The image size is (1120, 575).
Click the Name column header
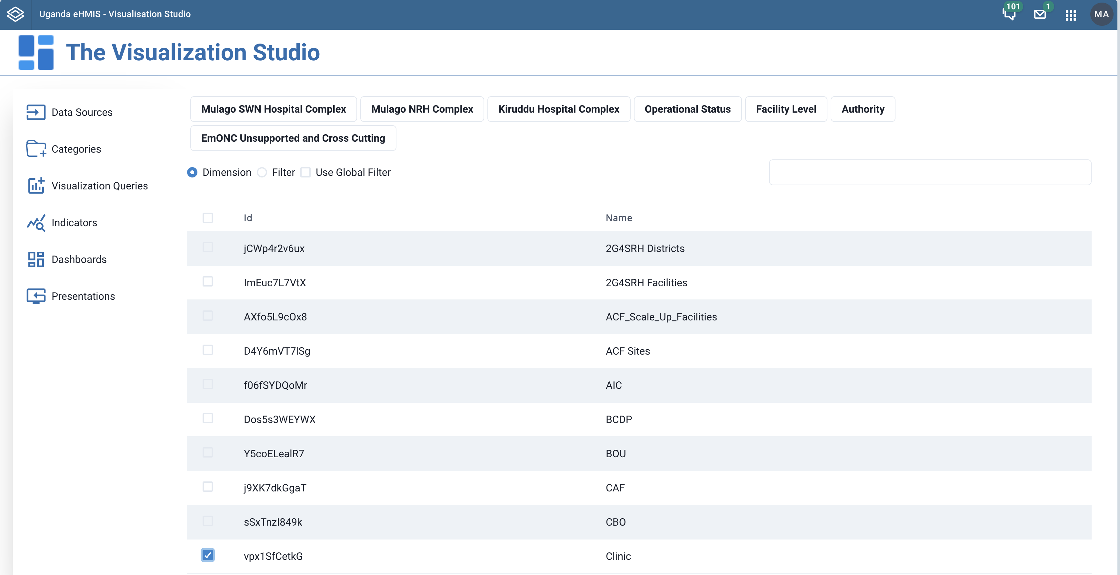coord(619,218)
